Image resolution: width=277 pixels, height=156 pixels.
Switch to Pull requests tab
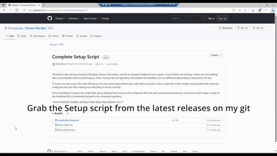point(37,36)
